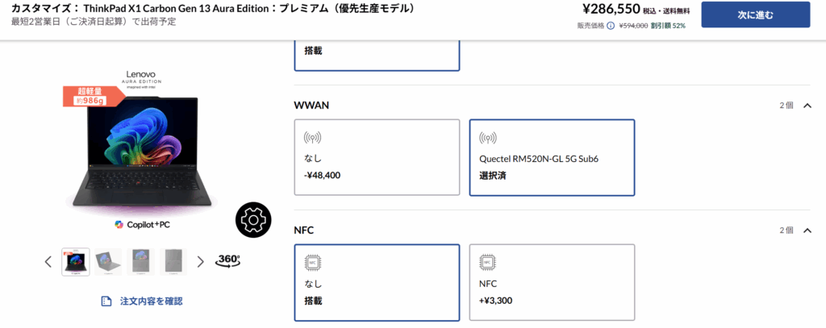The height and width of the screenshot is (328, 826).
Task: Select NFC なし option card
Action: 377,282
